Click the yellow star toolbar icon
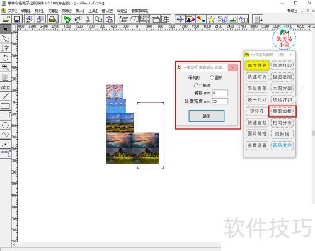The height and width of the screenshot is (251, 315). pyautogui.click(x=212, y=20)
